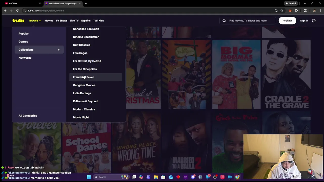Open the Chrome profile avatar

click(x=314, y=11)
